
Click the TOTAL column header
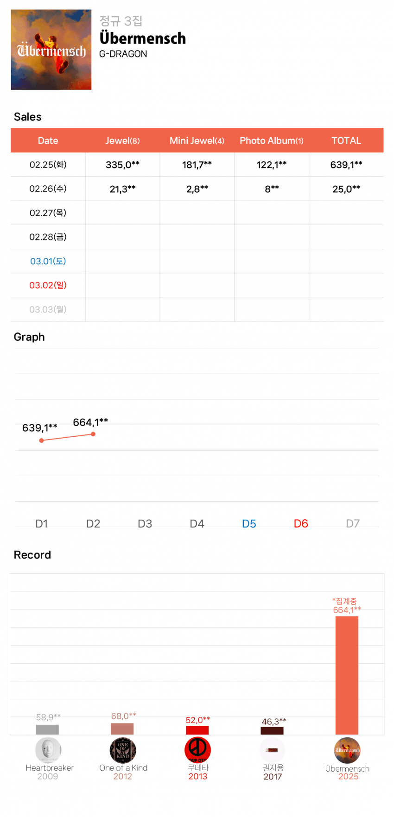coord(346,140)
